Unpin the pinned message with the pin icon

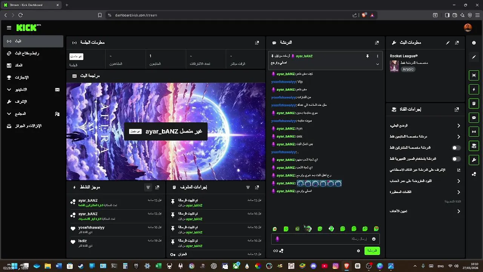pyautogui.click(x=367, y=56)
